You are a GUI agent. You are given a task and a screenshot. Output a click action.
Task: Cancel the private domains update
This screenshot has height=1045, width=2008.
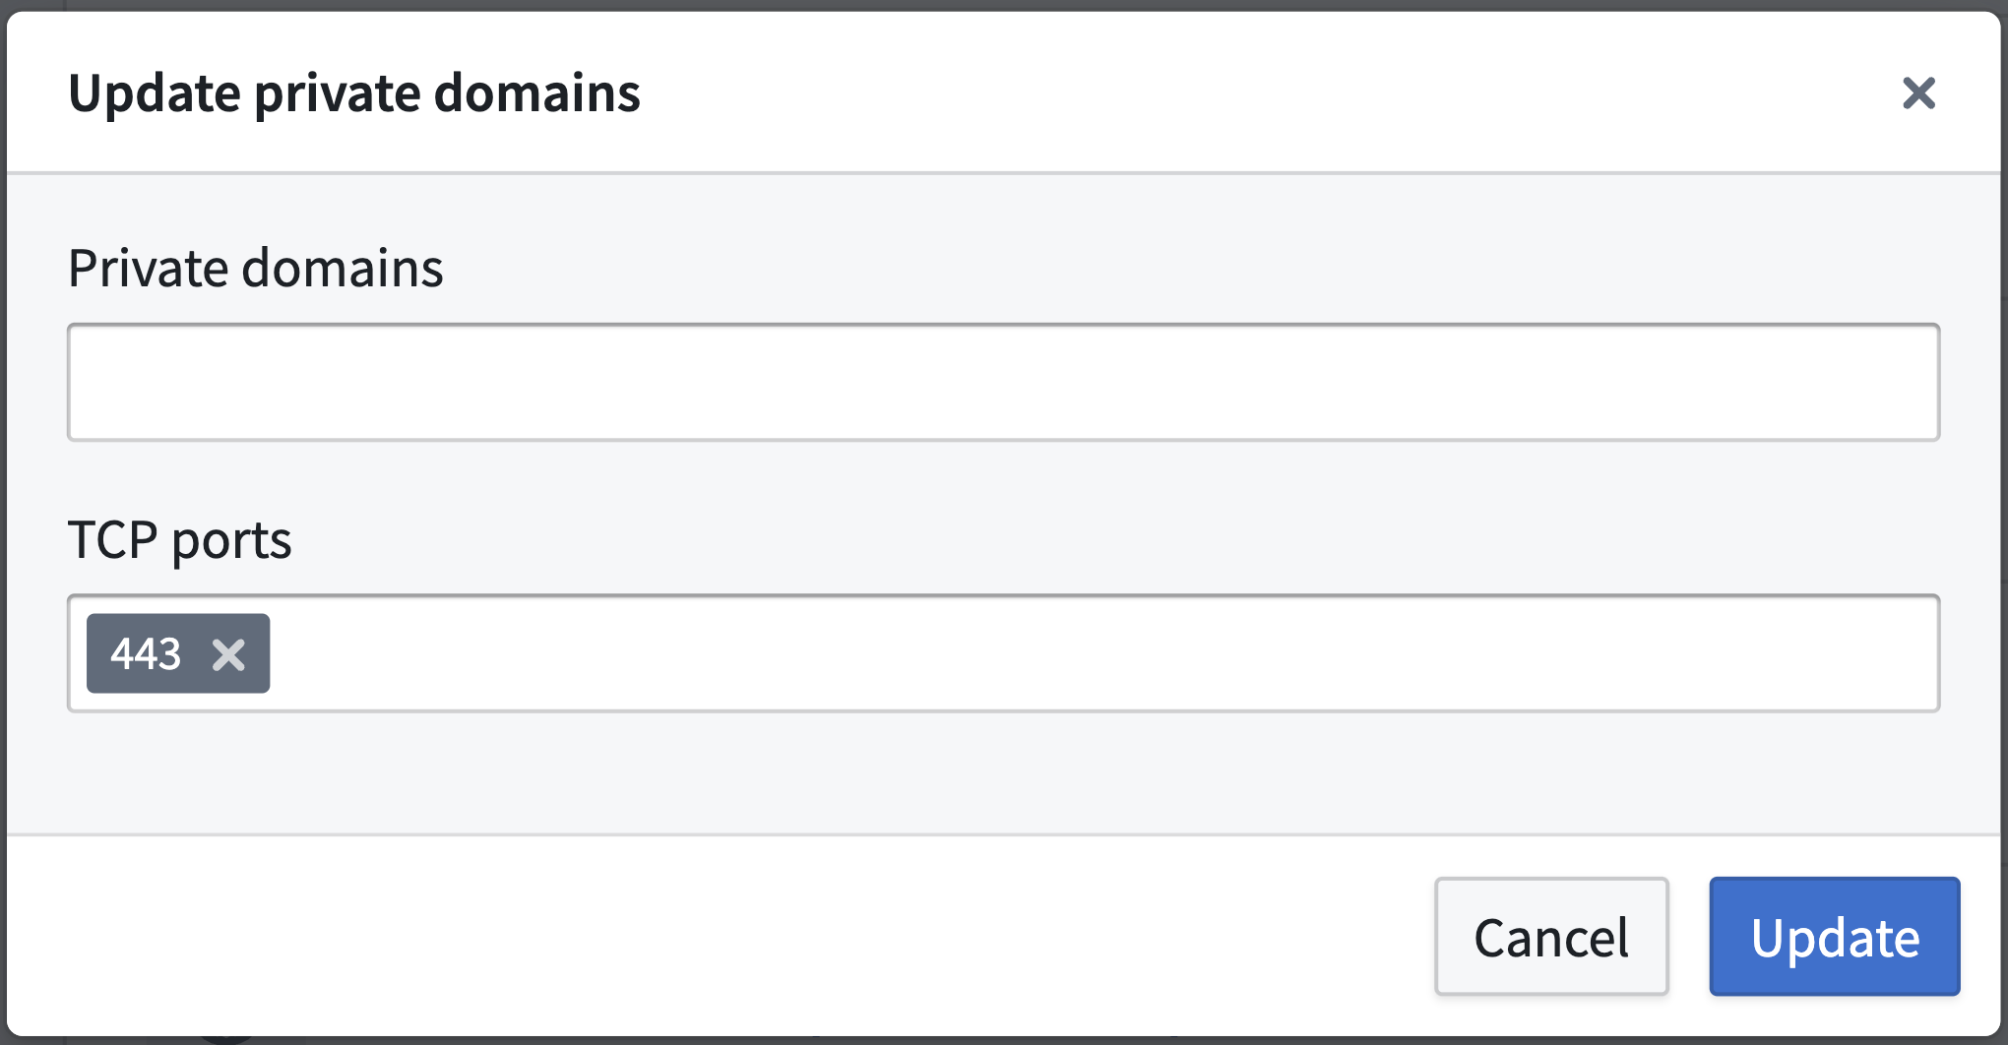click(1551, 937)
